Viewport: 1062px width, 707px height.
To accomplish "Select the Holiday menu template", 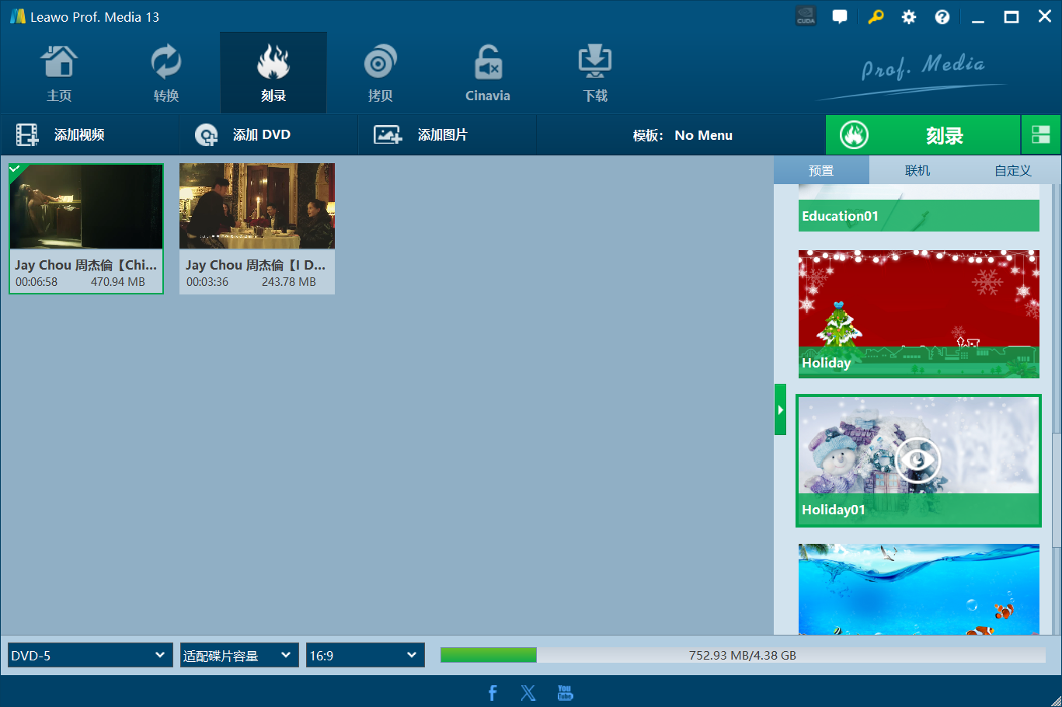I will [919, 314].
